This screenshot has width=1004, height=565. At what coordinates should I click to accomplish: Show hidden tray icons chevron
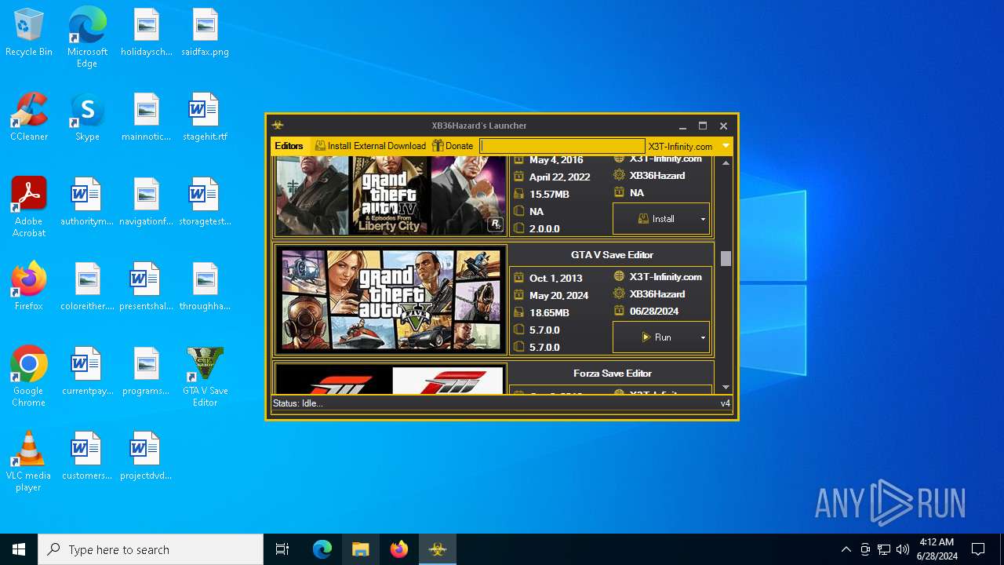(846, 549)
